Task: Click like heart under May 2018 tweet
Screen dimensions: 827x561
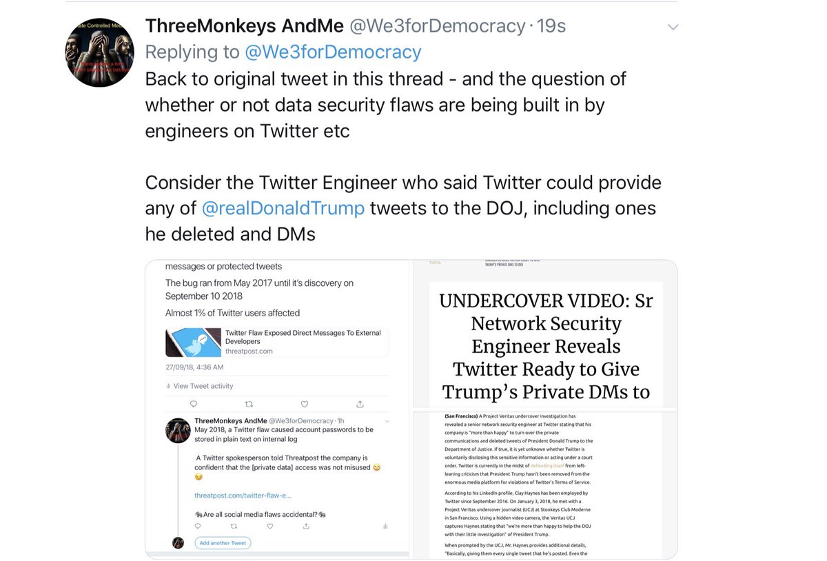Action: tap(269, 527)
